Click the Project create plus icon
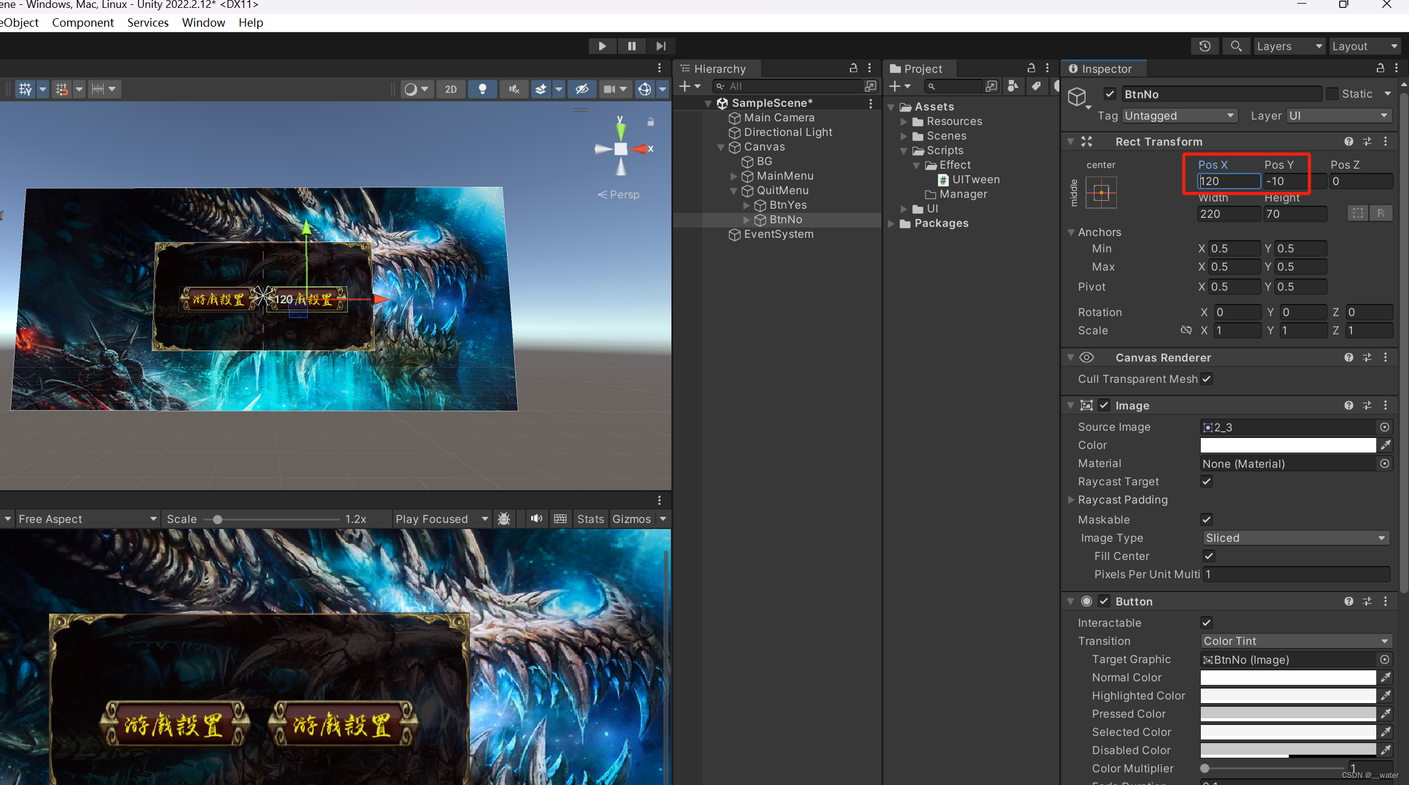The image size is (1409, 785). tap(895, 86)
